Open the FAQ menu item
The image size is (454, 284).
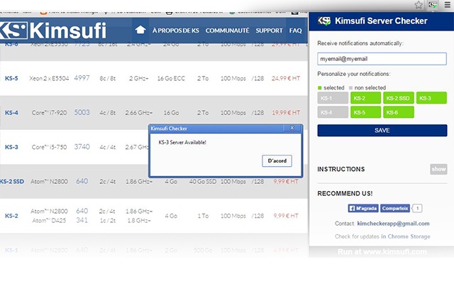pos(295,31)
